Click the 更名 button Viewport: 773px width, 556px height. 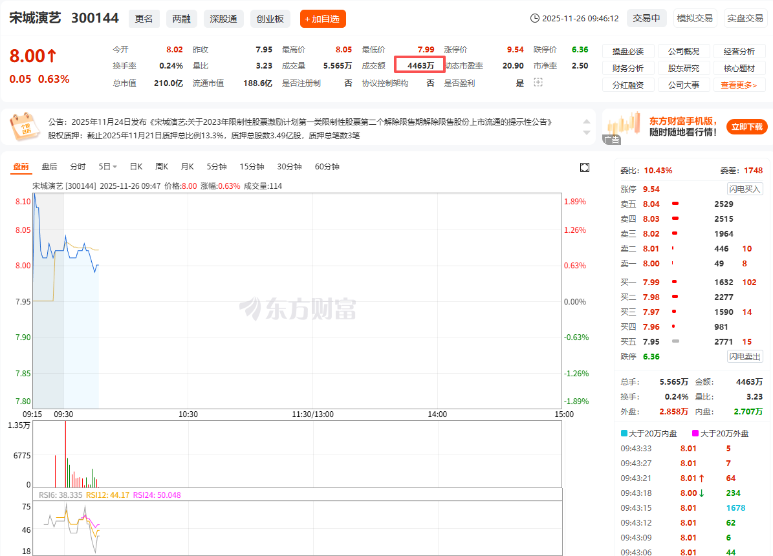point(144,19)
